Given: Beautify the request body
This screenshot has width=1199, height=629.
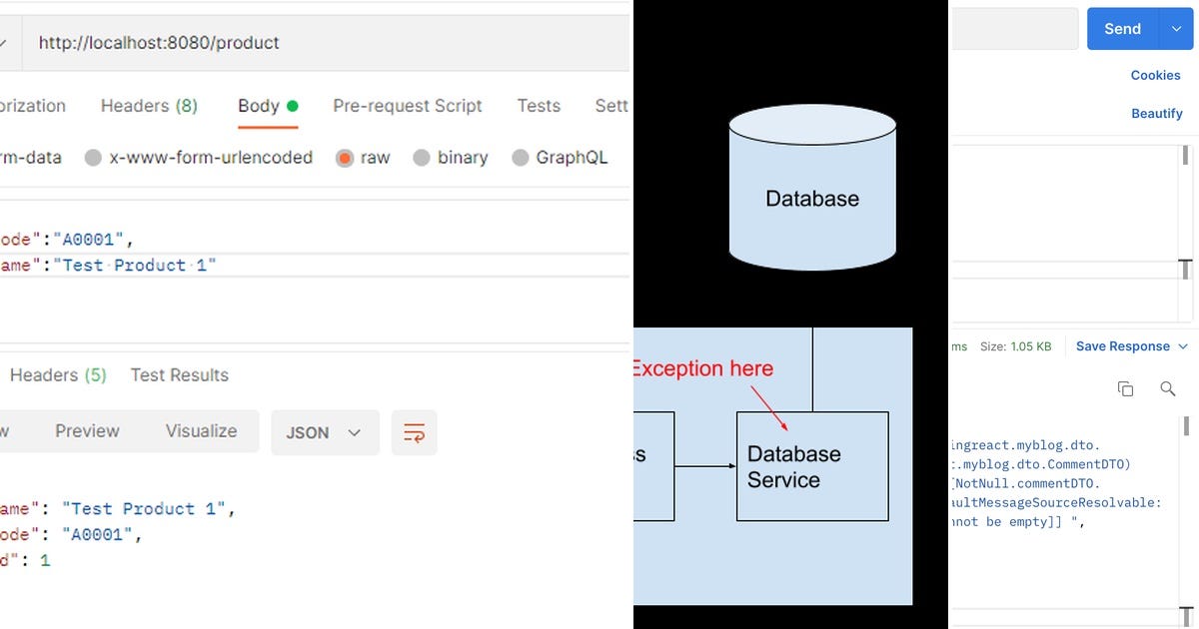Looking at the screenshot, I should 1157,113.
